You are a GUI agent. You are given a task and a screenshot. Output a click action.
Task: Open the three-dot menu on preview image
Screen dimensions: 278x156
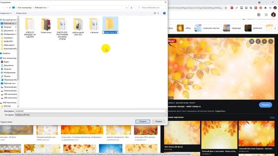tap(258, 42)
